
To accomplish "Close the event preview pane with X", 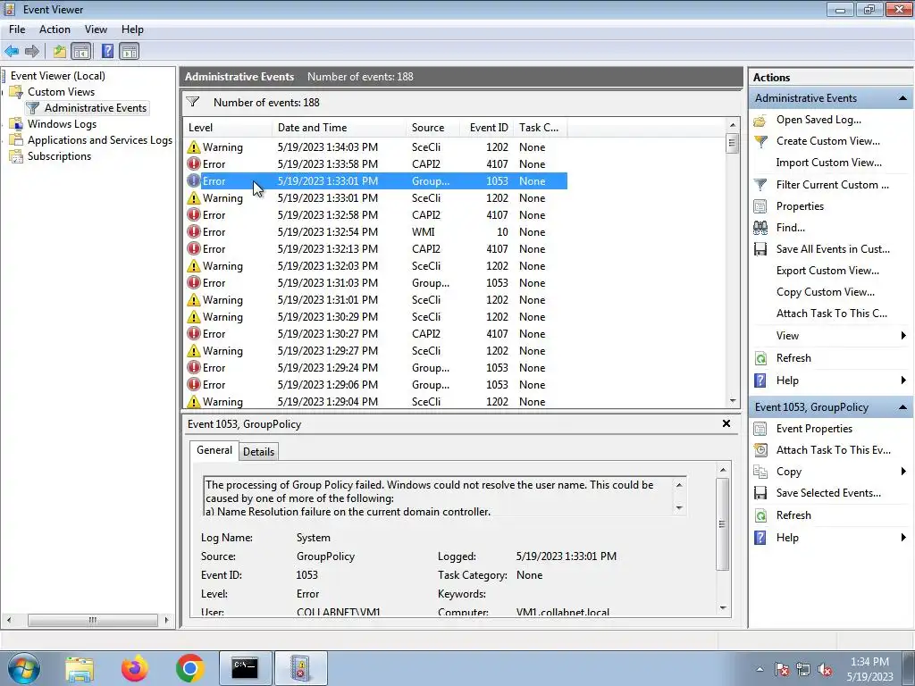I will point(726,424).
